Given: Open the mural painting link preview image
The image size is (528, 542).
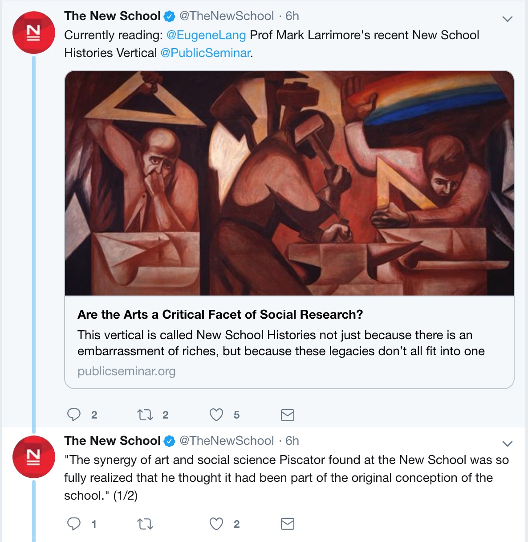Looking at the screenshot, I should (x=289, y=183).
